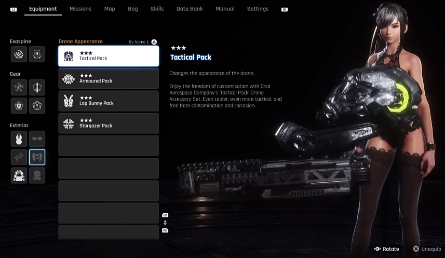Image resolution: width=445 pixels, height=258 pixels.
Task: Select the highlighted drone appearance slot
Action: pyautogui.click(x=37, y=157)
